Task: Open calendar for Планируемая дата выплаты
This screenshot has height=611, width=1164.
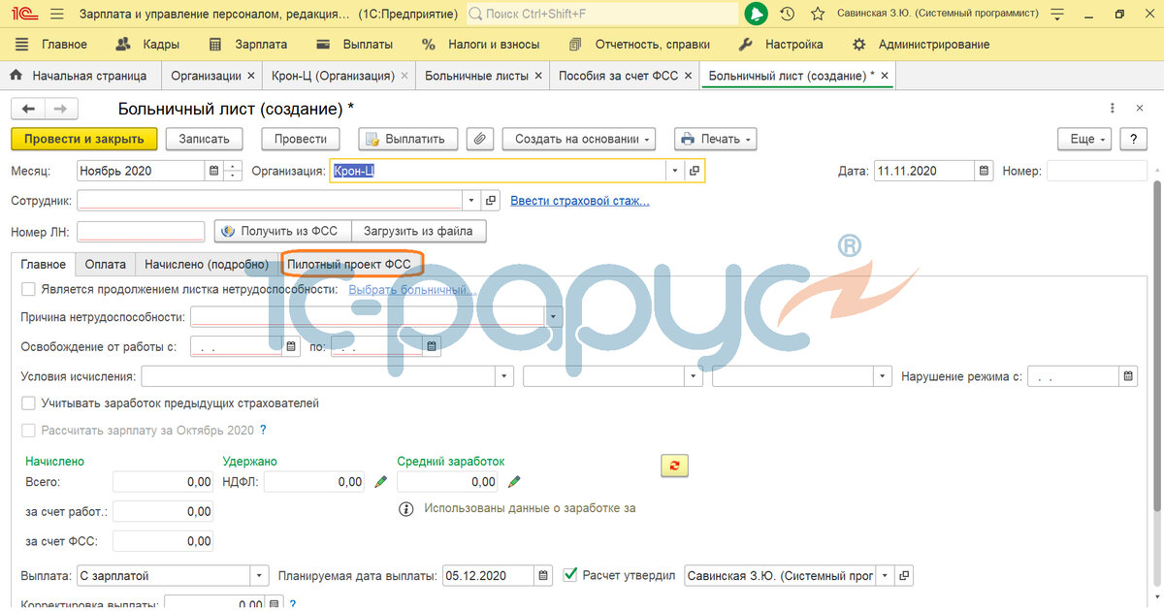Action: click(544, 576)
